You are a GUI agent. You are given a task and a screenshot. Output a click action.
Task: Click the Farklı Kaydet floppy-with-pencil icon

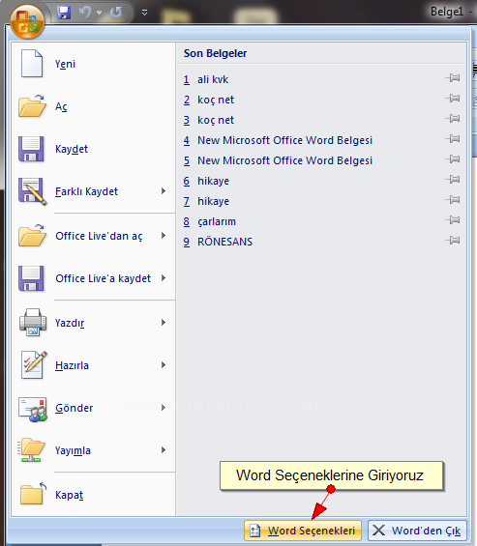(x=33, y=191)
